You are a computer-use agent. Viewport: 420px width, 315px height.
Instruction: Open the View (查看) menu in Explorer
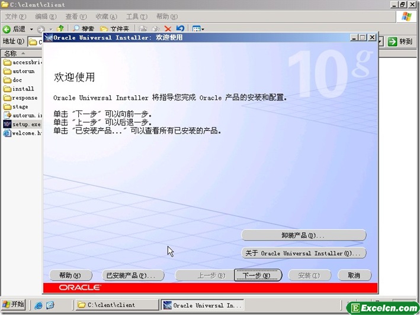pyautogui.click(x=76, y=17)
